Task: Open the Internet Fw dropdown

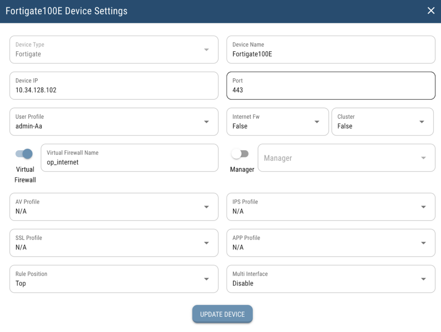Action: click(x=277, y=122)
